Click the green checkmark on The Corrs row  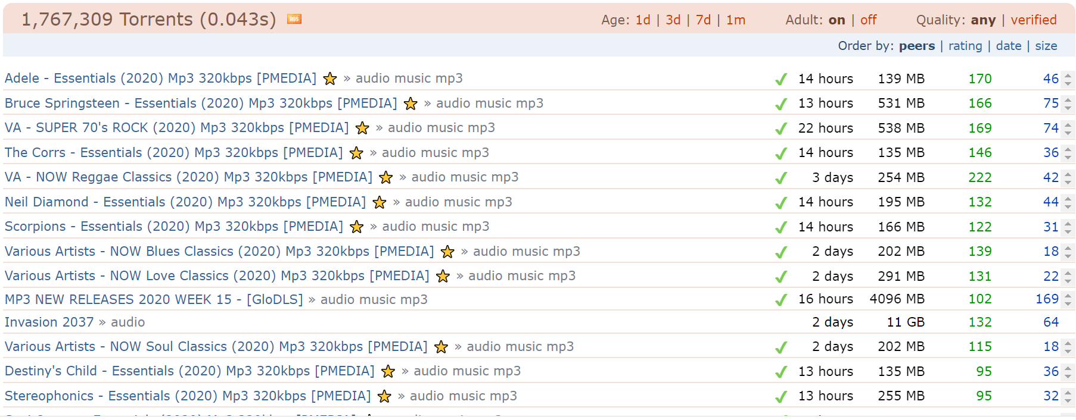(780, 153)
